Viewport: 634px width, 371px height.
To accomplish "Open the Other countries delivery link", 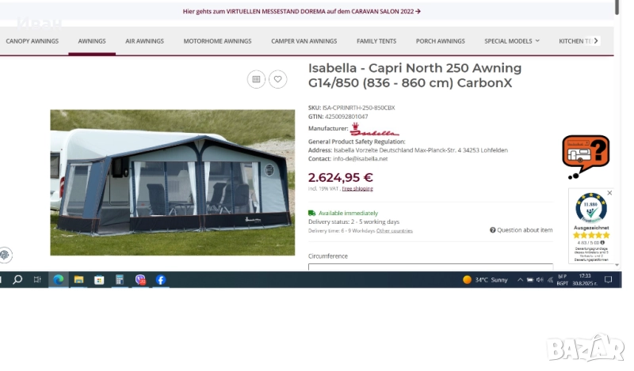I will pyautogui.click(x=394, y=231).
